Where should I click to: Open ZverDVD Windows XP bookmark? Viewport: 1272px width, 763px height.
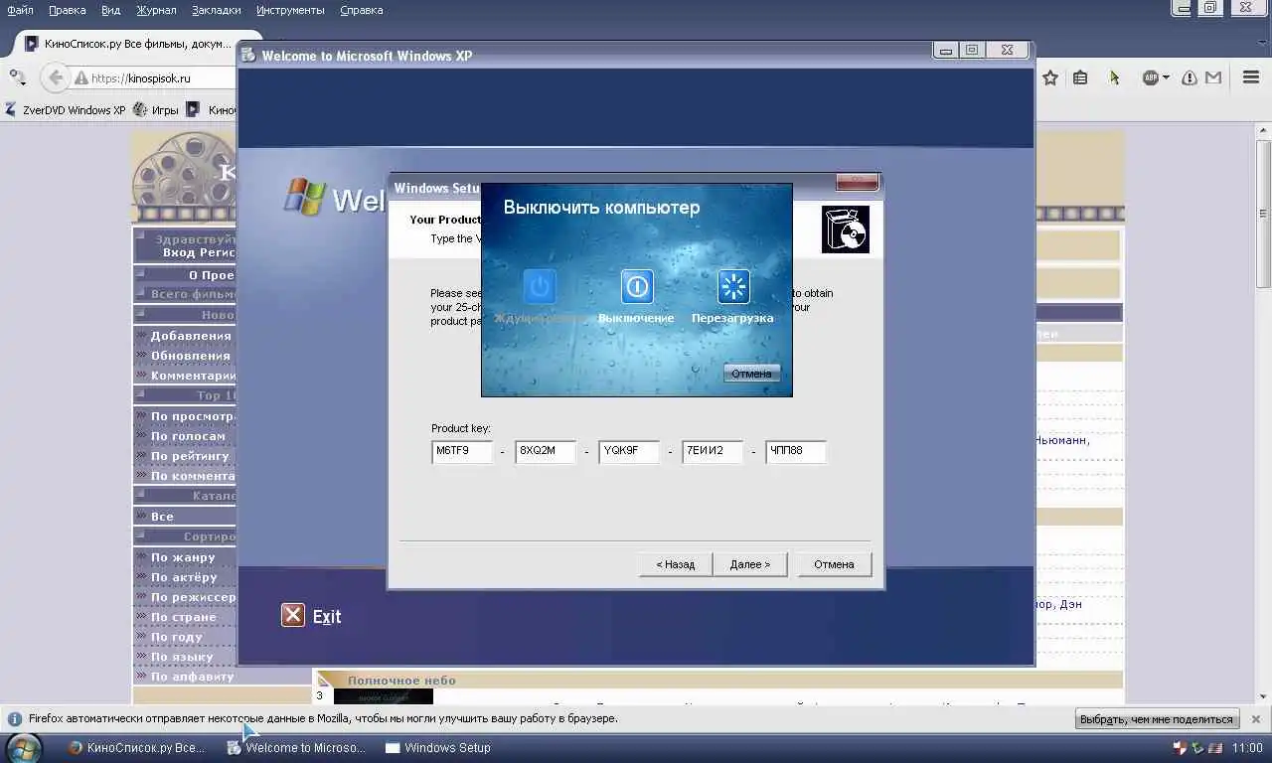[66, 110]
